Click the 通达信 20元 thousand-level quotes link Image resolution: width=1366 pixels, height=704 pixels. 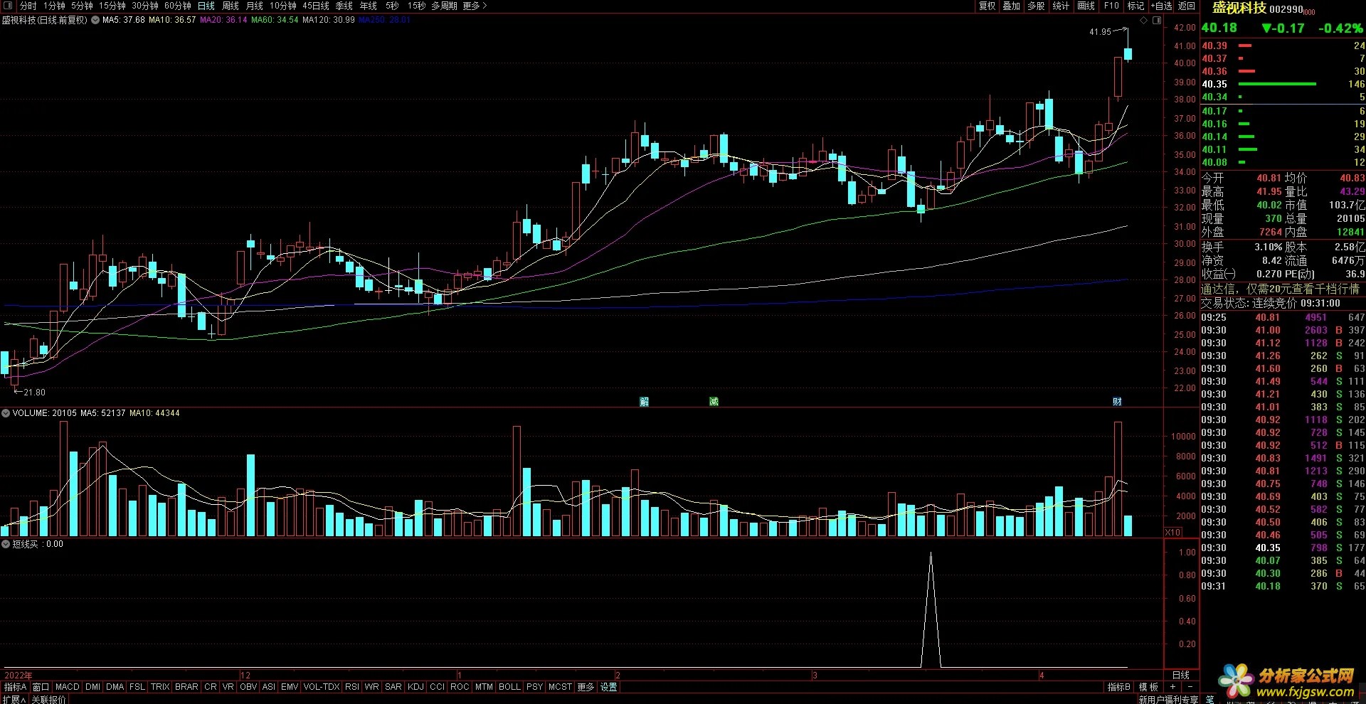tap(1280, 289)
